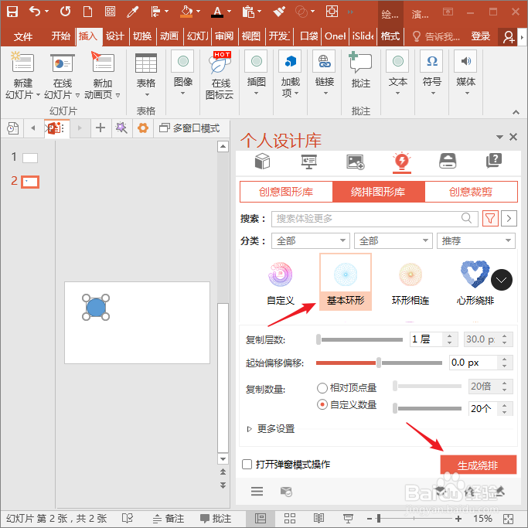This screenshot has width=528, height=528.
Task: Select the 心形绕排 shape preset
Action: click(475, 282)
